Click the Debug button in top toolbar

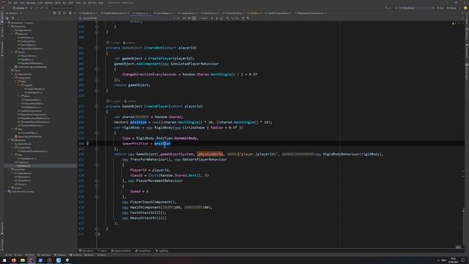click(x=451, y=8)
